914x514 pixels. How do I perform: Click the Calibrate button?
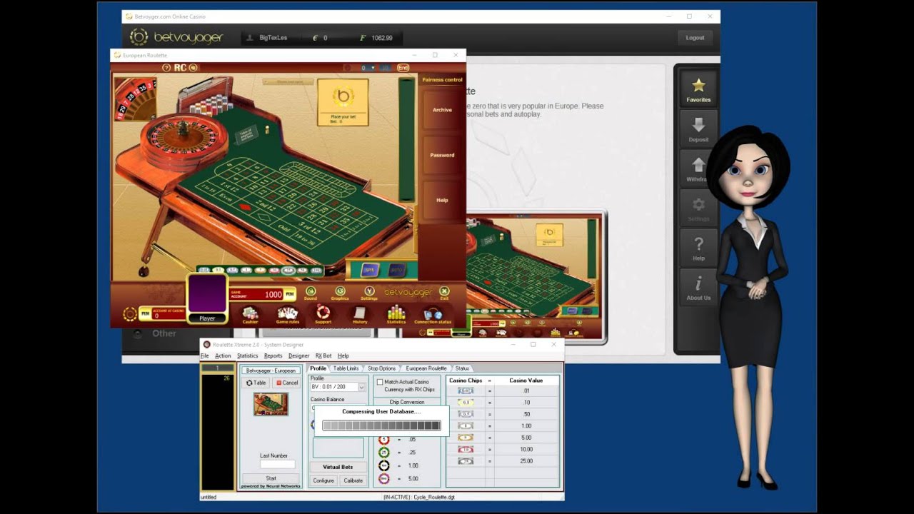[353, 480]
